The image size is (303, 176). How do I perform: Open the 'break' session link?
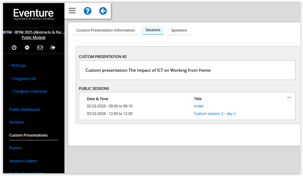click(x=199, y=106)
